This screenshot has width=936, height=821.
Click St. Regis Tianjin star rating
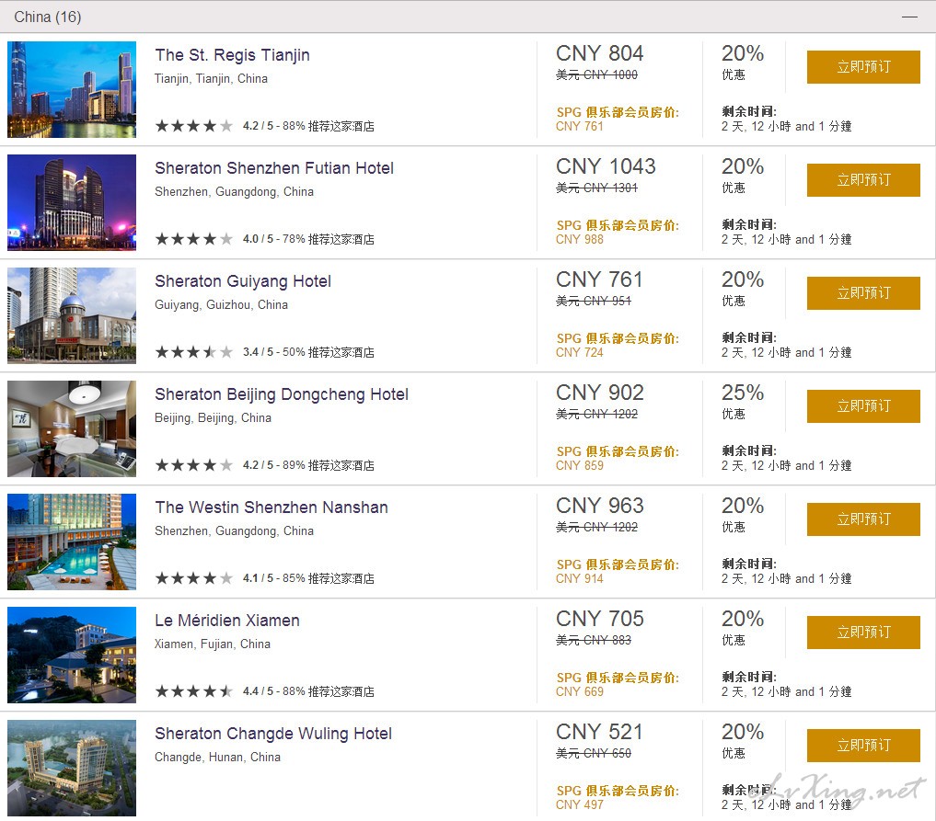point(193,126)
